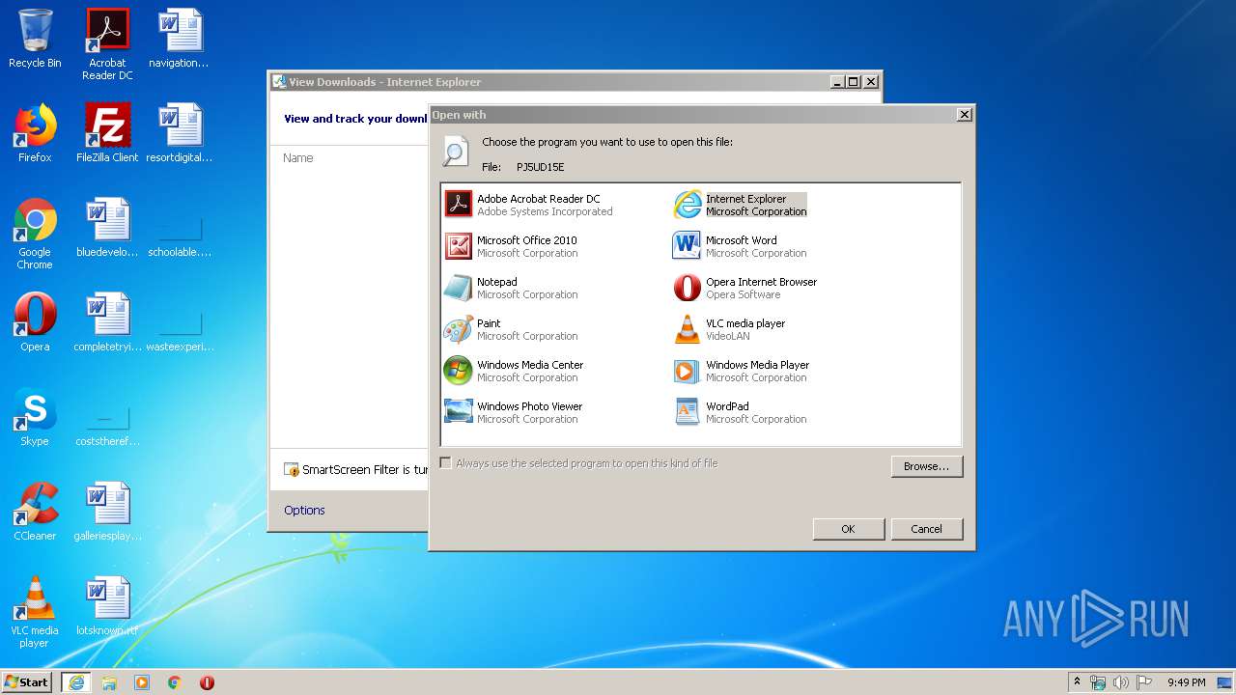This screenshot has height=695, width=1236.
Task: Maximize the View Downloads window
Action: [x=853, y=82]
